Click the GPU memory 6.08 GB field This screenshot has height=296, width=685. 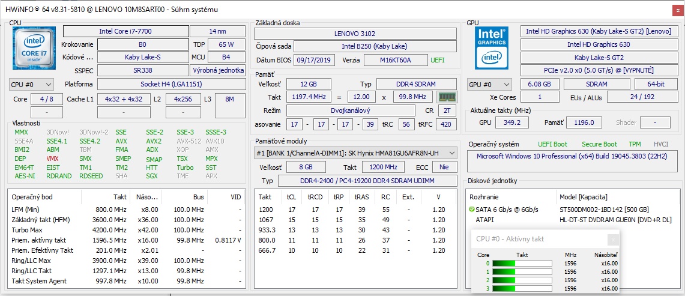pos(539,84)
